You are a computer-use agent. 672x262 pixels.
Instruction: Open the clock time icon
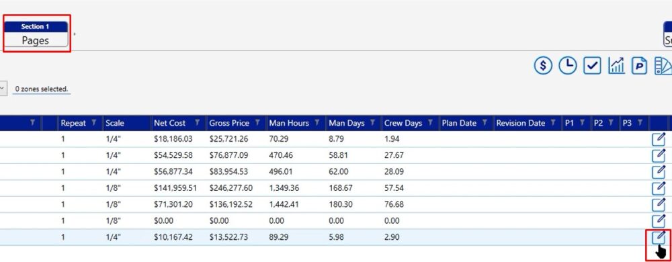point(568,66)
